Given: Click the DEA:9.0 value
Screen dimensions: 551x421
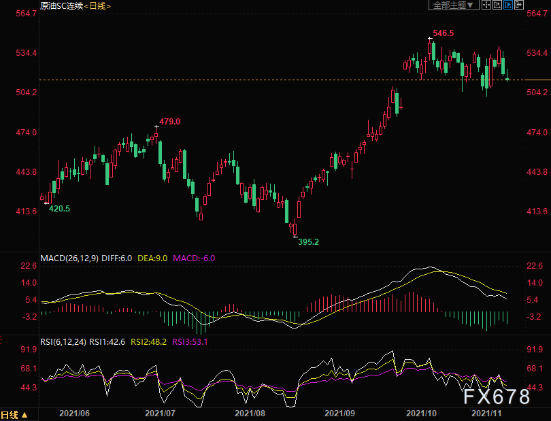Looking at the screenshot, I should point(152,258).
